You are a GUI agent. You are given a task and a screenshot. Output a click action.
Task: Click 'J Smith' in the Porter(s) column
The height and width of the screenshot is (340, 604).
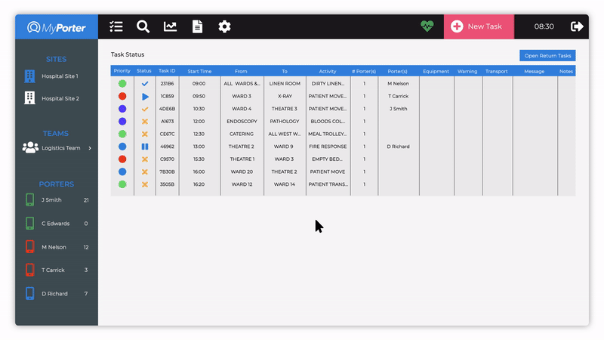click(x=399, y=109)
